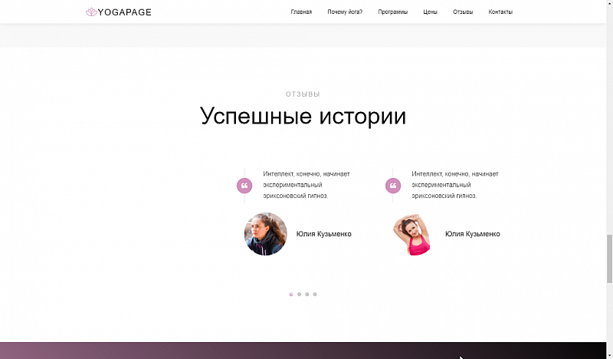The image size is (613, 359).
Task: Open the YOGAPAGE home logo text
Action: tap(124, 12)
